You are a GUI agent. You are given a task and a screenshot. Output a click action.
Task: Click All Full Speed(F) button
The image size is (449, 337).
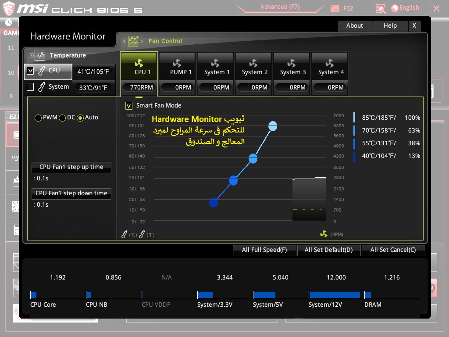coord(264,250)
